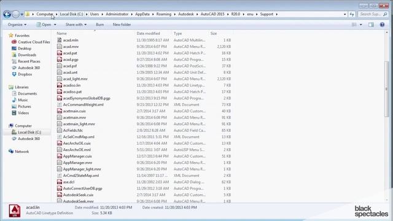Select Videos library

[23, 113]
